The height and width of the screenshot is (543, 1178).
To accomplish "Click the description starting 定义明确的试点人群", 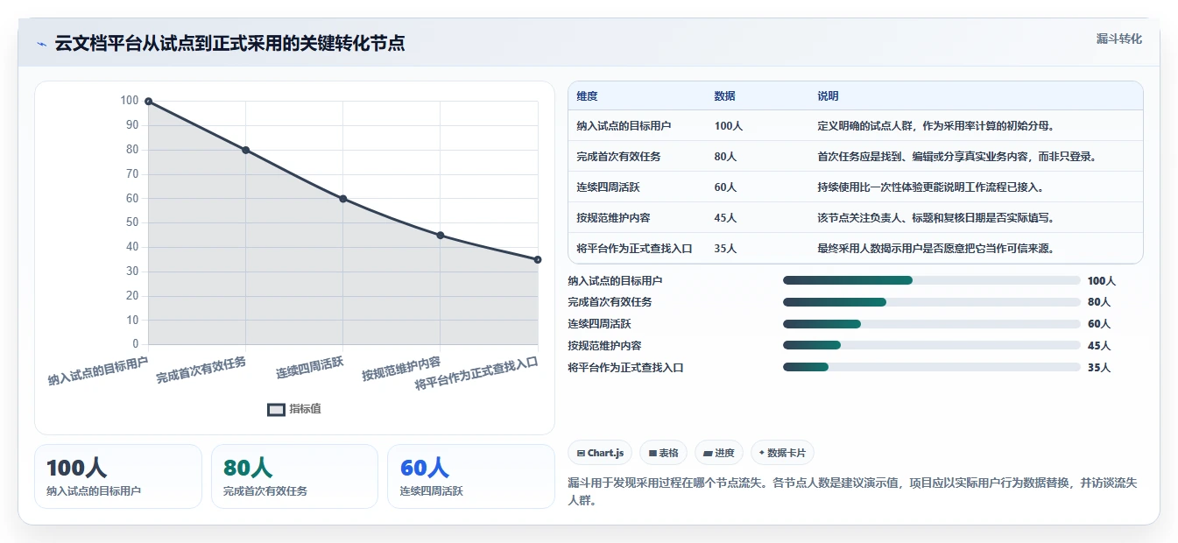I will pos(936,126).
